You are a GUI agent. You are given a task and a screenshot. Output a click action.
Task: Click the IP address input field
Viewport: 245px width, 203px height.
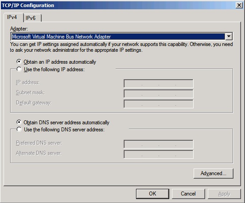159,84
